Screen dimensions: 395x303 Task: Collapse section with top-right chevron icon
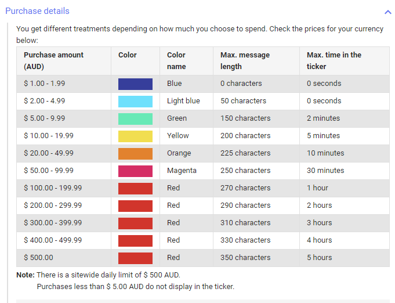pos(387,12)
